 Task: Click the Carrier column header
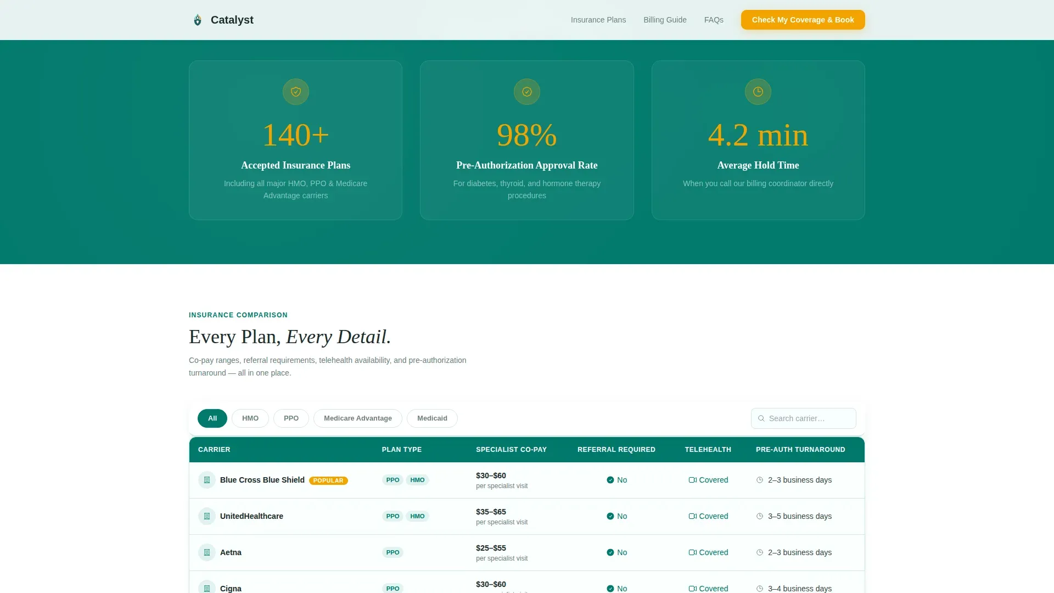coord(214,450)
